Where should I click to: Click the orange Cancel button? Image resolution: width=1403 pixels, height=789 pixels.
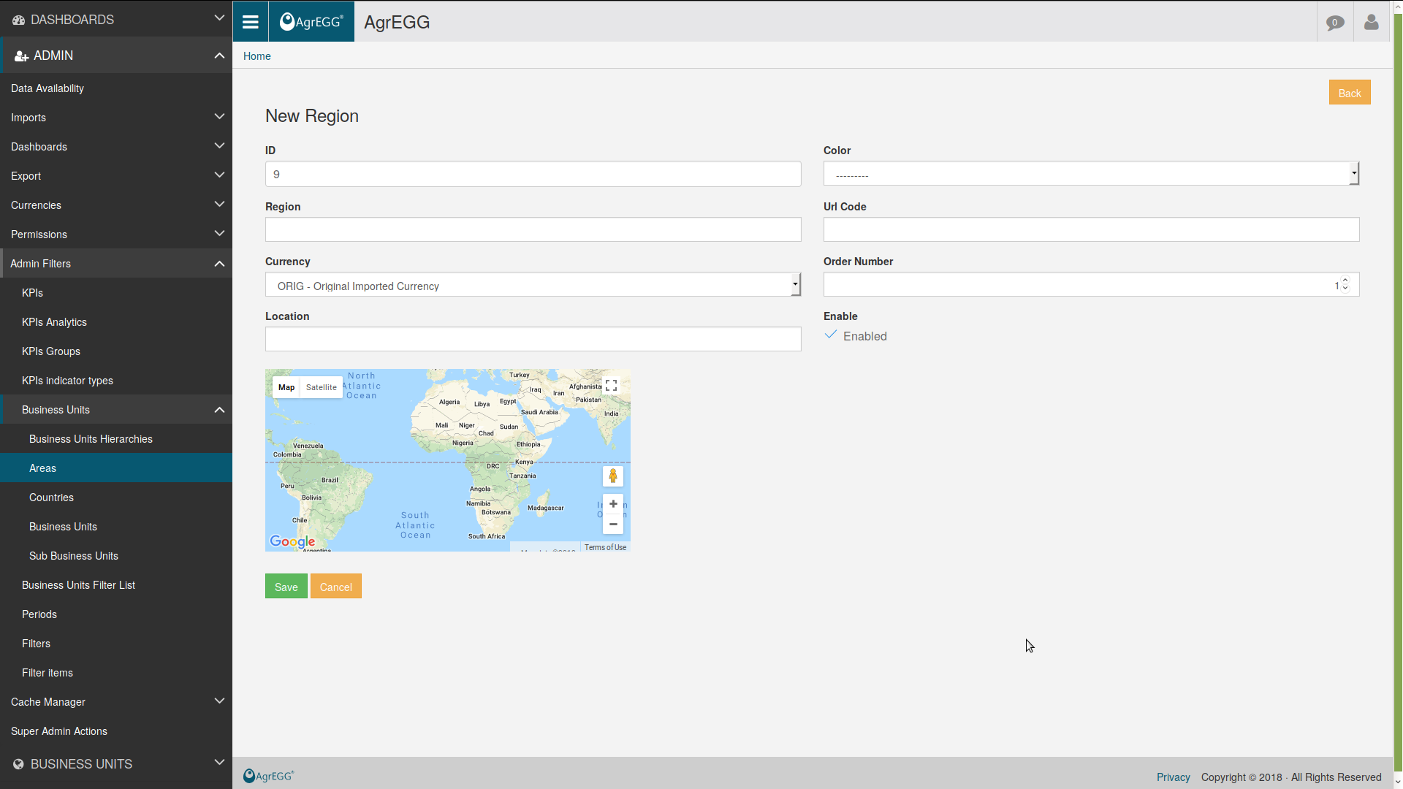pos(336,587)
